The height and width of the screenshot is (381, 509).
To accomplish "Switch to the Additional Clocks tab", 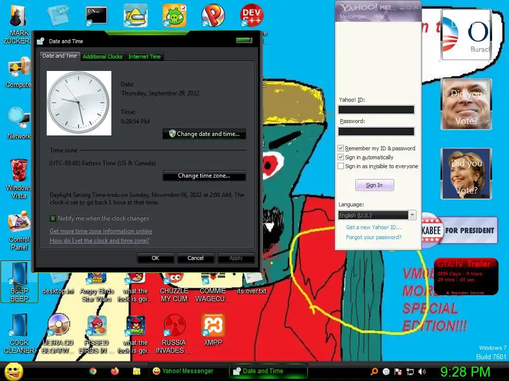I will (102, 57).
